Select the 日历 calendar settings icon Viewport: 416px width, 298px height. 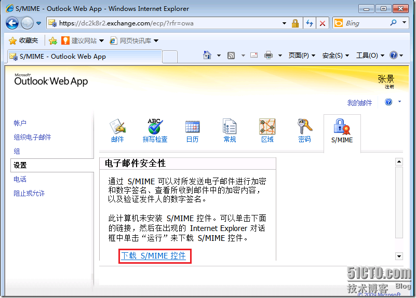[x=192, y=130]
